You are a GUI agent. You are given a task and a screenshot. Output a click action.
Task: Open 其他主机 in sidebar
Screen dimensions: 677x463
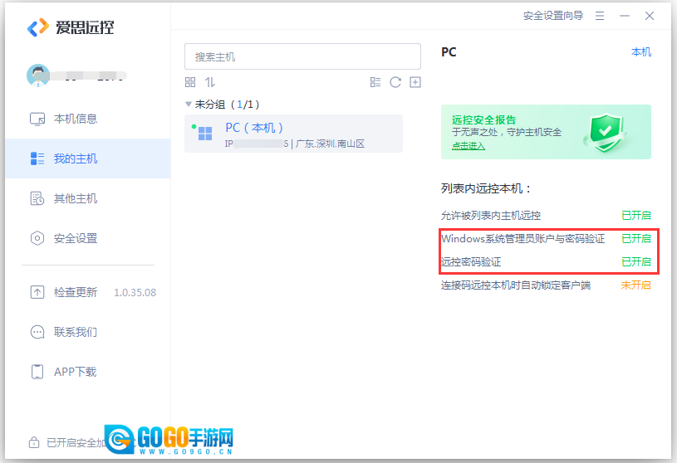click(75, 198)
